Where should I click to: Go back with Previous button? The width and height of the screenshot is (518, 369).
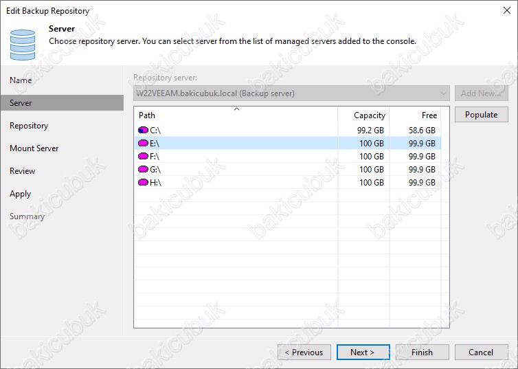304,352
